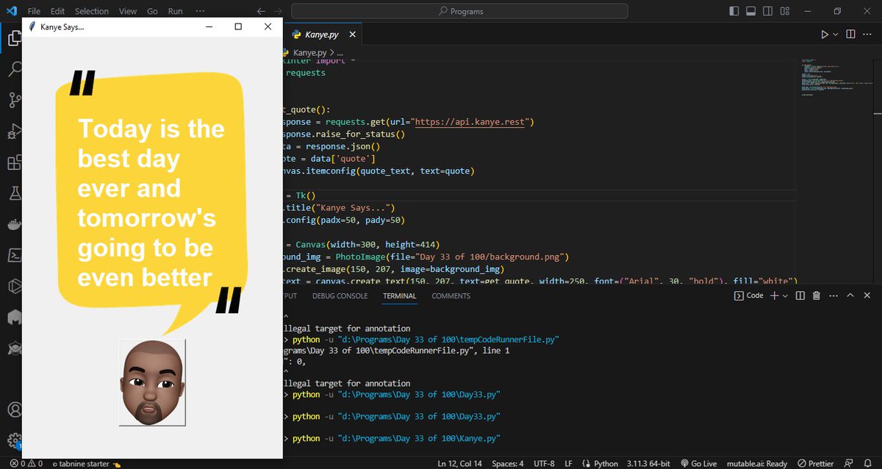
Task: Open the Source Control view
Action: [x=13, y=101]
